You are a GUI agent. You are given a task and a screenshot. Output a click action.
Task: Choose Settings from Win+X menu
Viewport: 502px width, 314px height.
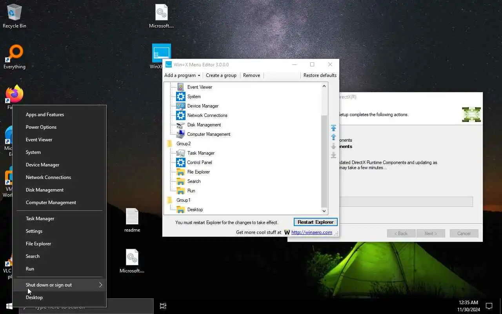pos(60,231)
